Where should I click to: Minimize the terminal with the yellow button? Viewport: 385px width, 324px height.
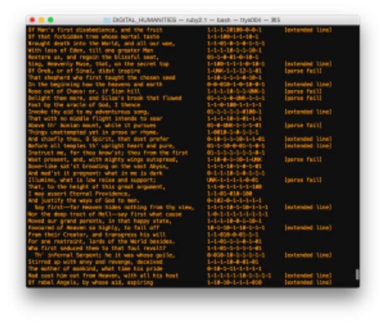click(x=41, y=20)
